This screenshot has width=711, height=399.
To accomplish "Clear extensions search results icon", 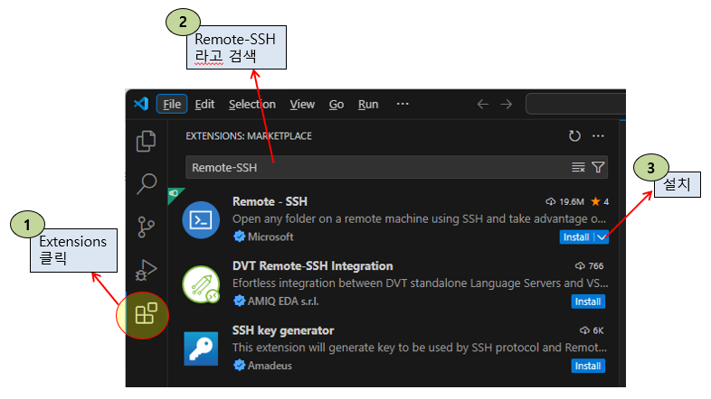I will point(578,167).
